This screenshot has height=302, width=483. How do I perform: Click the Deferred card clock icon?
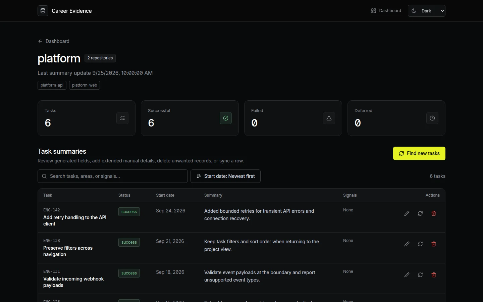432,118
